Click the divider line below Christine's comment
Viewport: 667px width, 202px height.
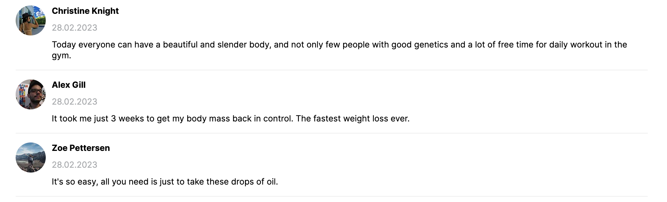332,70
